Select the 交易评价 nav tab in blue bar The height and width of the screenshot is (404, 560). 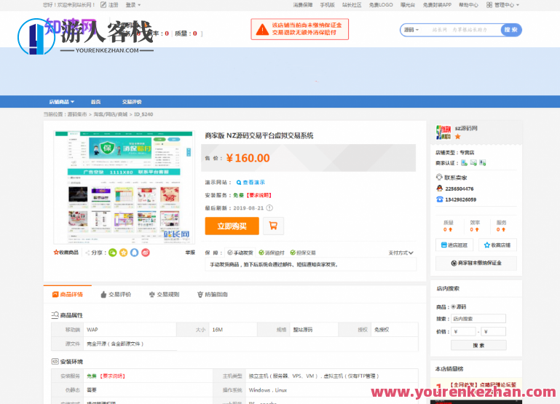click(132, 102)
